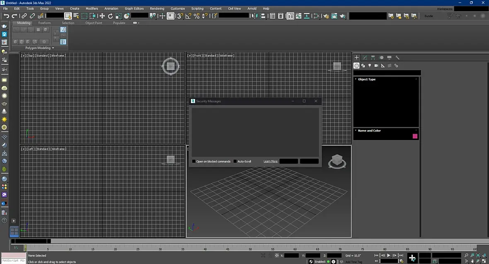Open the pink object color swatch
The height and width of the screenshot is (264, 489).
415,136
